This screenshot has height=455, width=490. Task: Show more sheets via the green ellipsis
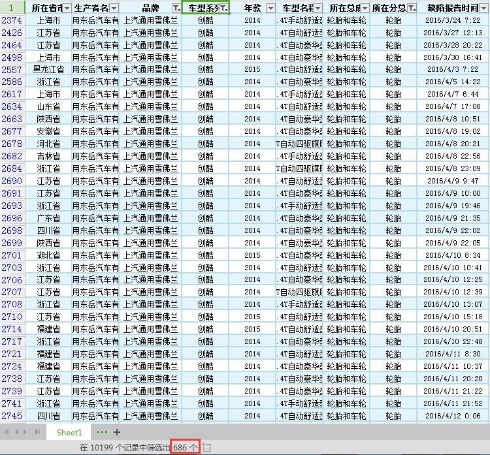click(x=102, y=432)
